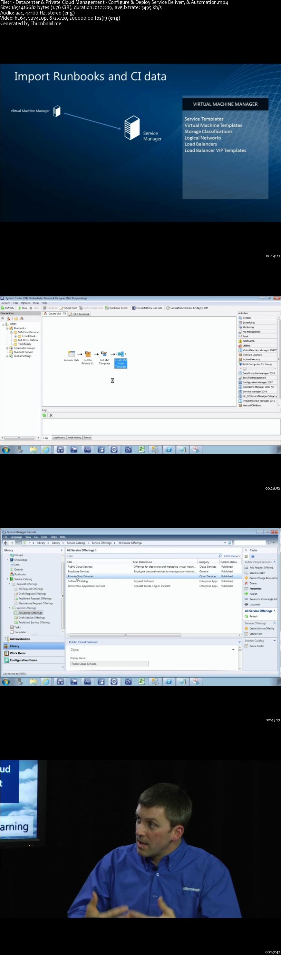Click the Filter input field
Image resolution: width=281 pixels, height=955 pixels.
[x=144, y=556]
